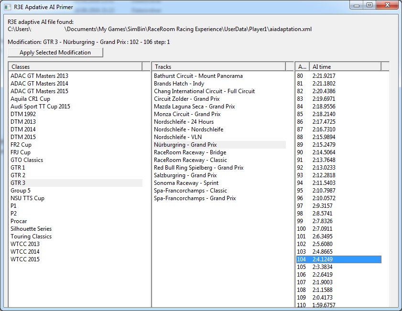Select AI level 103 row 2:4.8665

pos(339,252)
